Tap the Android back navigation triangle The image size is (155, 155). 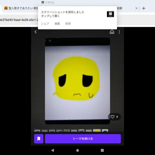pos(52,150)
